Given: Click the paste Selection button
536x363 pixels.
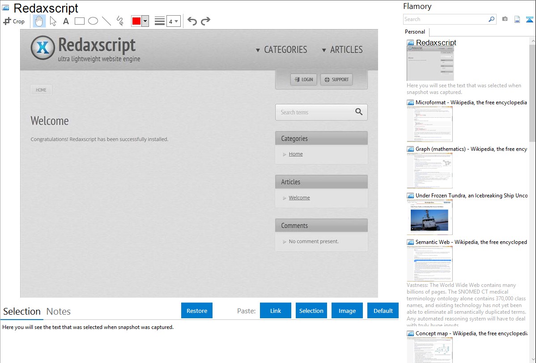Looking at the screenshot, I should pyautogui.click(x=311, y=311).
